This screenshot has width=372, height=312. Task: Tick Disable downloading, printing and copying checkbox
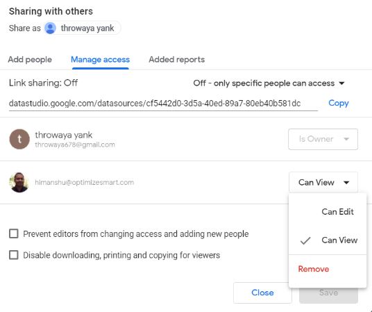click(13, 255)
